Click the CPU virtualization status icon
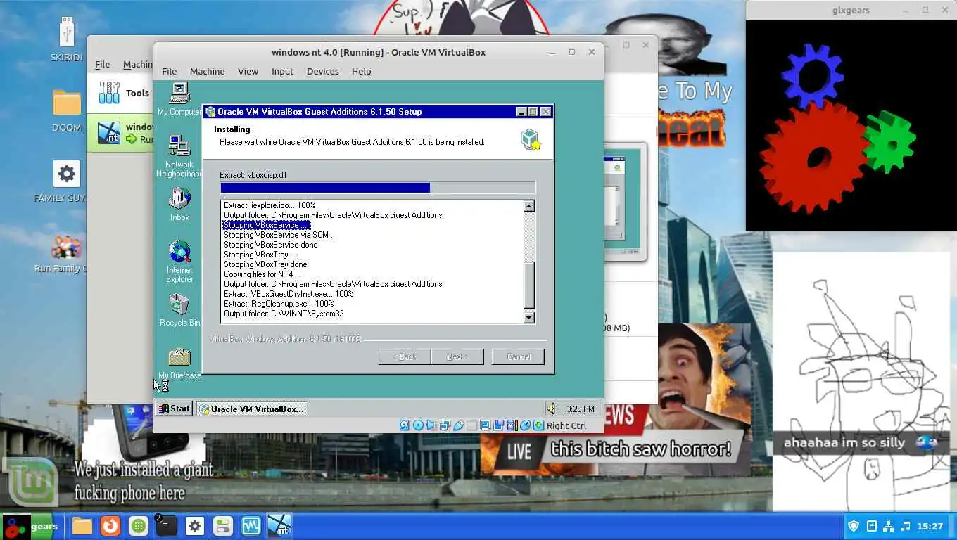957x540 pixels. pyautogui.click(x=512, y=425)
